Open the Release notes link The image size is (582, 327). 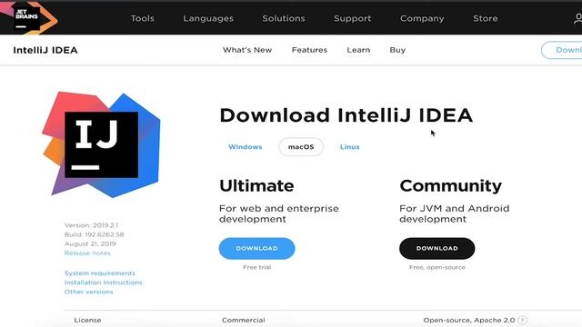[87, 253]
